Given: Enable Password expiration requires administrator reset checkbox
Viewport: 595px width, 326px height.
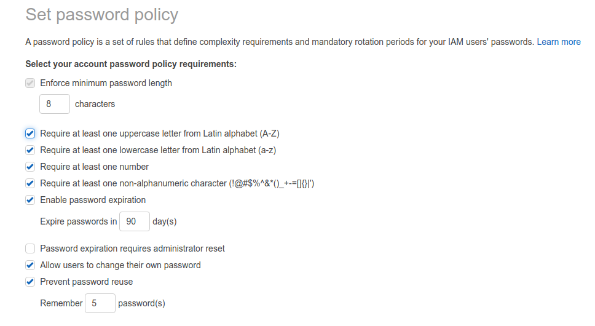Looking at the screenshot, I should (30, 248).
